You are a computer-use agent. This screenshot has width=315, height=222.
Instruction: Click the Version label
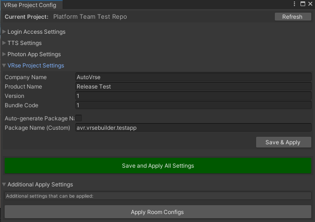[14, 96]
